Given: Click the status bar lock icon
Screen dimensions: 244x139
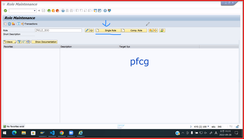Looking at the screenshot, I should pyautogui.click(x=237, y=127).
